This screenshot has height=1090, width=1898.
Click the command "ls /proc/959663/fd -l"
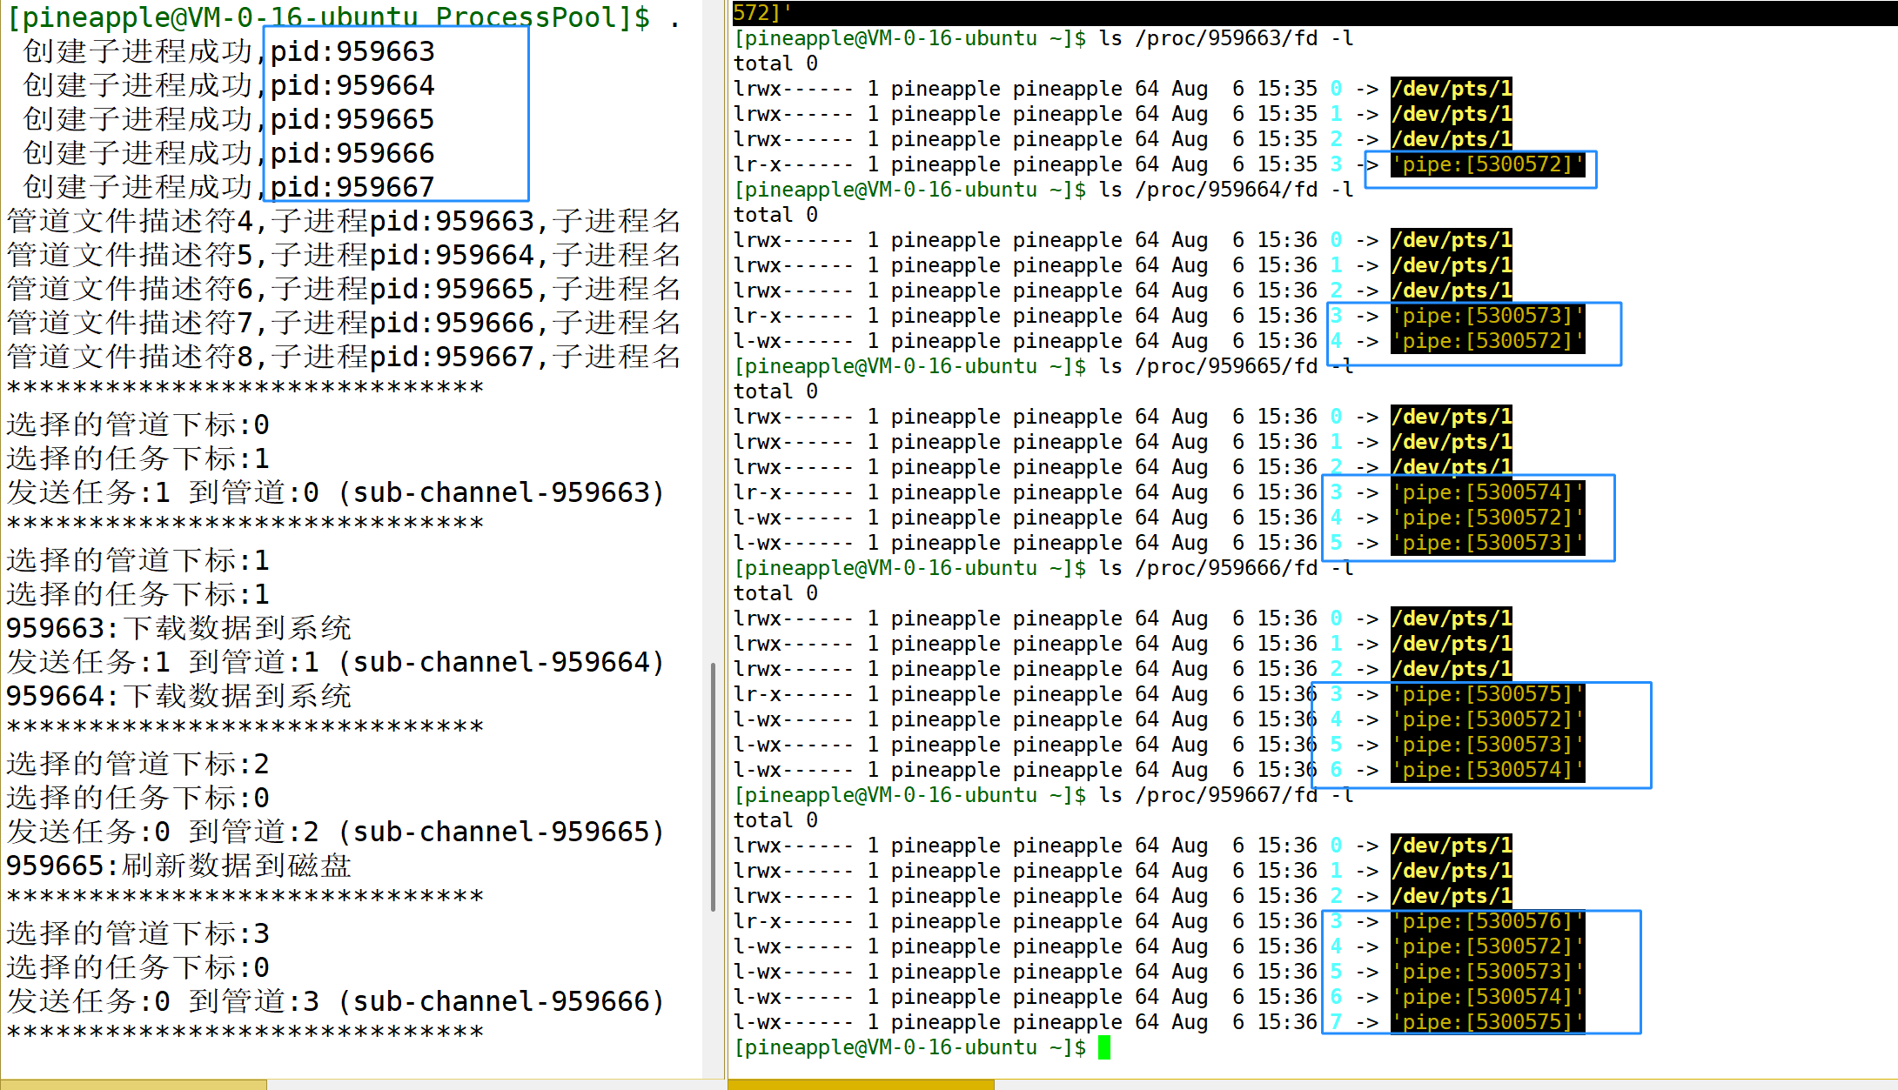tap(1226, 38)
